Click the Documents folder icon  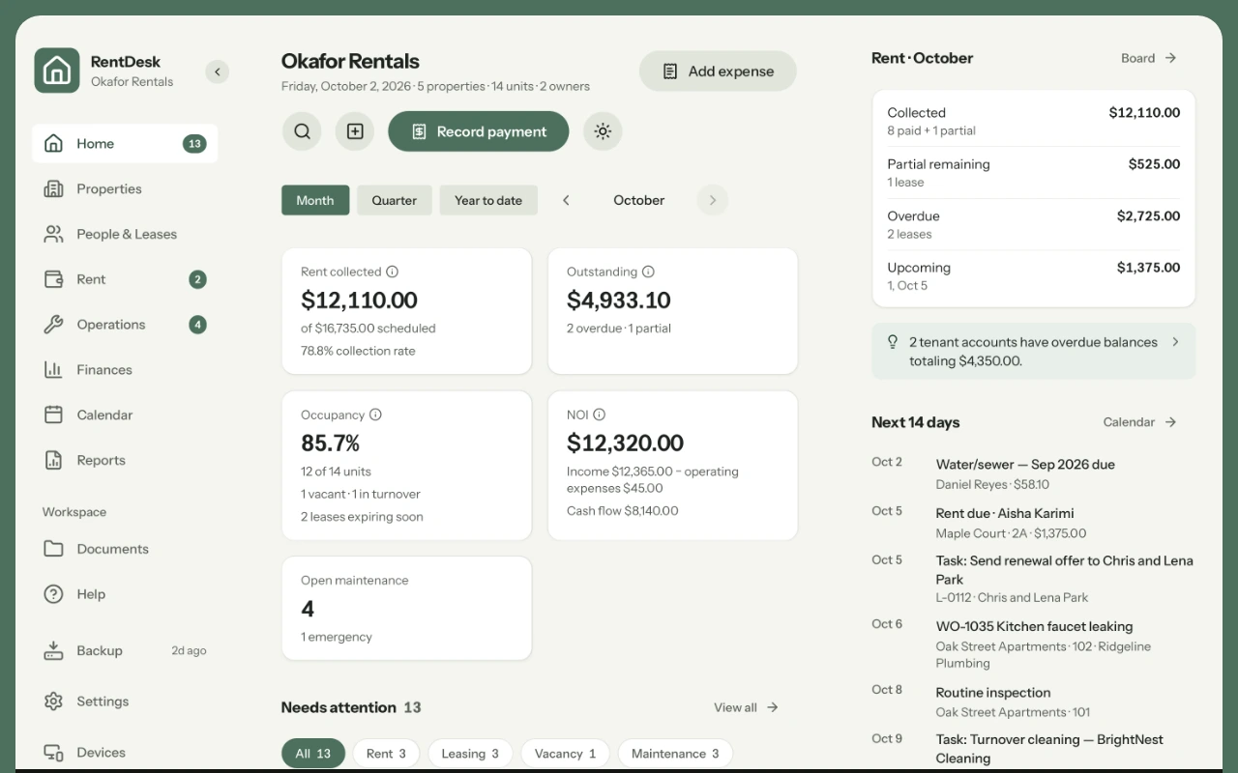(53, 549)
